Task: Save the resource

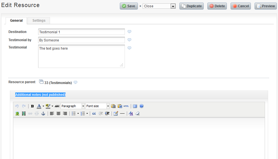Action: (x=129, y=6)
